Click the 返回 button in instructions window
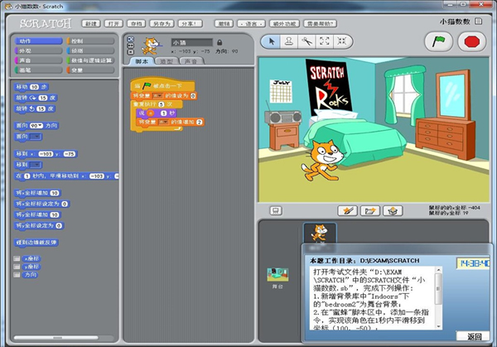The image size is (497, 347). click(474, 336)
